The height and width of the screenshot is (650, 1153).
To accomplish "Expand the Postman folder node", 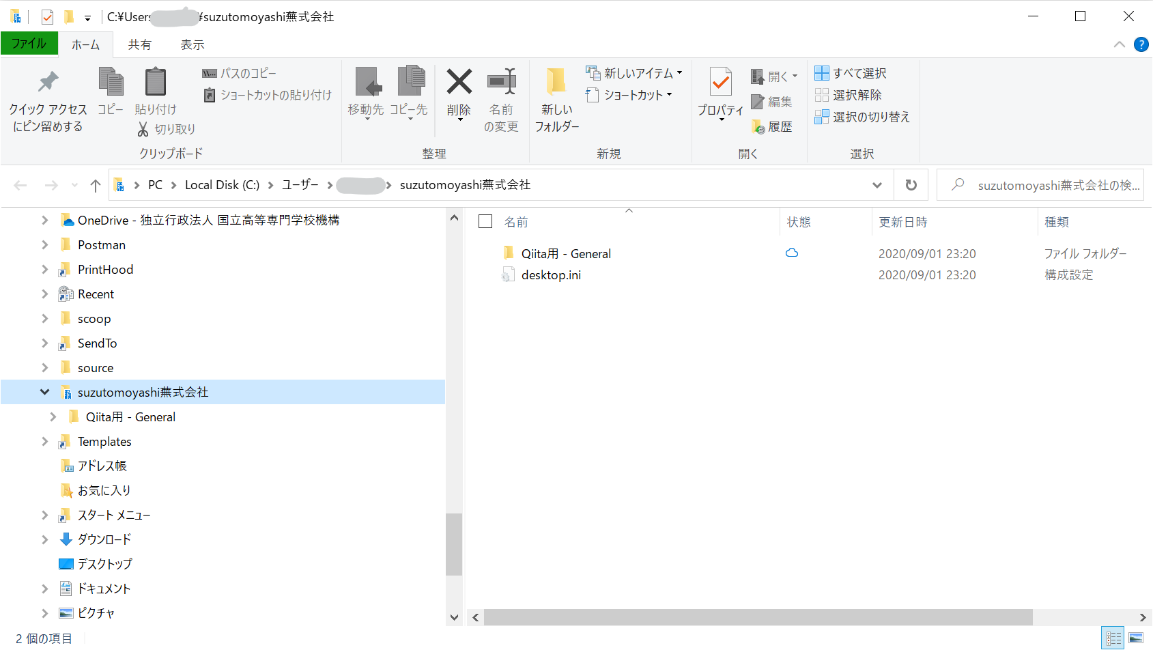I will (x=44, y=244).
